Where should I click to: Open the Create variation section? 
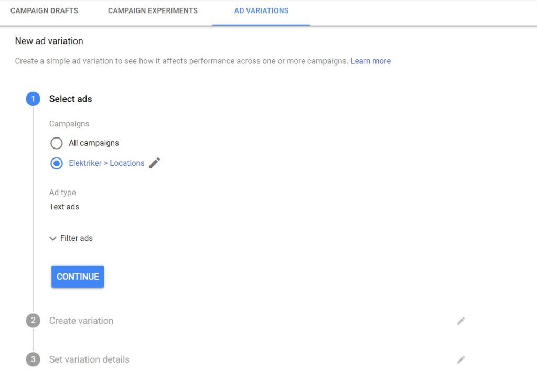tap(81, 321)
